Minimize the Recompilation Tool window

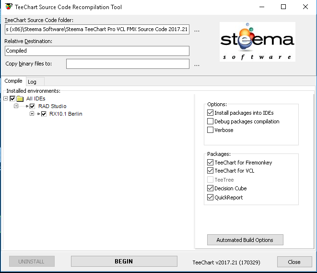click(262, 7)
